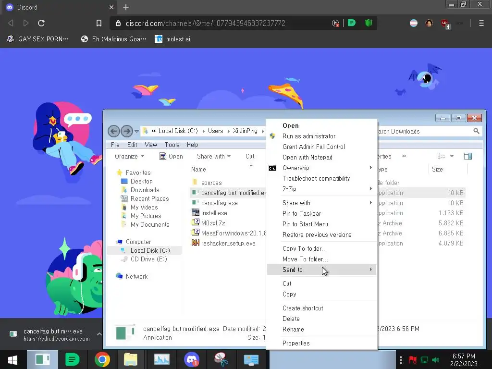Click the volume icon in system tray
Viewport: 492px width, 369px height.
[436, 359]
